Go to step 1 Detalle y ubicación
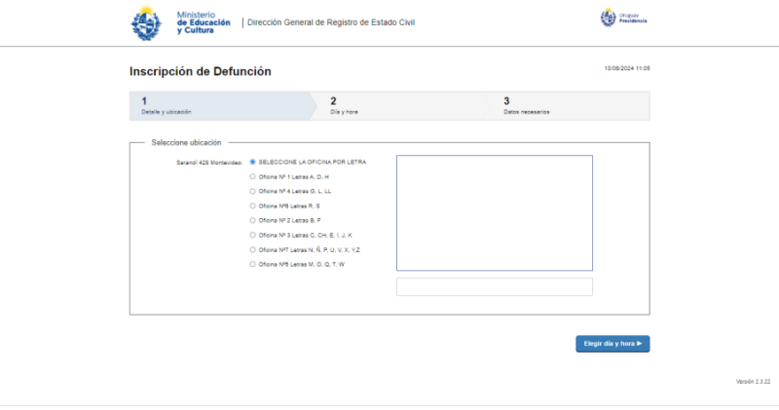Viewport: 779px width, 410px height. [x=218, y=105]
